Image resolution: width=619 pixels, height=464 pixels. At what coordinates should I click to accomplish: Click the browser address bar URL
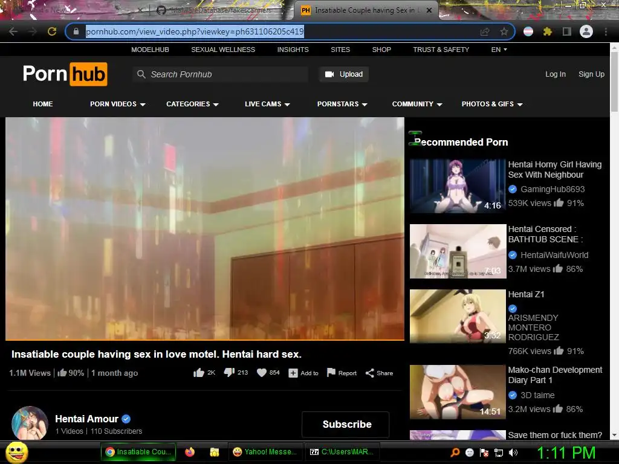[x=195, y=31]
